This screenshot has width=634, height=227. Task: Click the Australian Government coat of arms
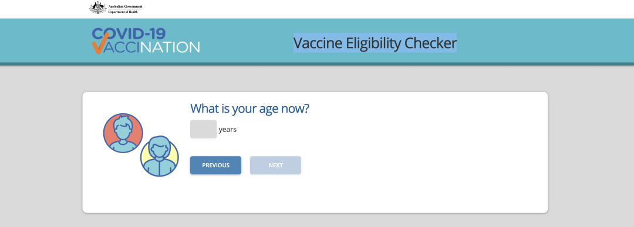[98, 8]
